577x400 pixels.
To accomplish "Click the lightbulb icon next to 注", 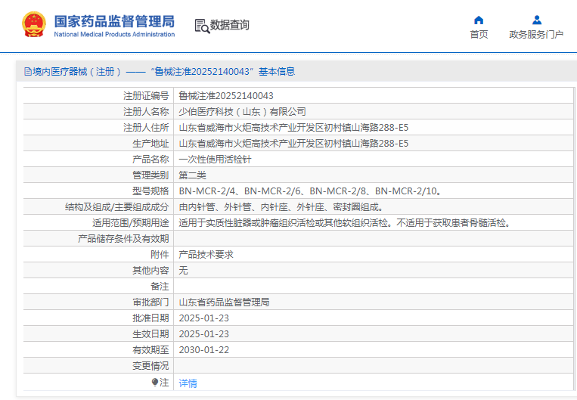I will [x=155, y=383].
